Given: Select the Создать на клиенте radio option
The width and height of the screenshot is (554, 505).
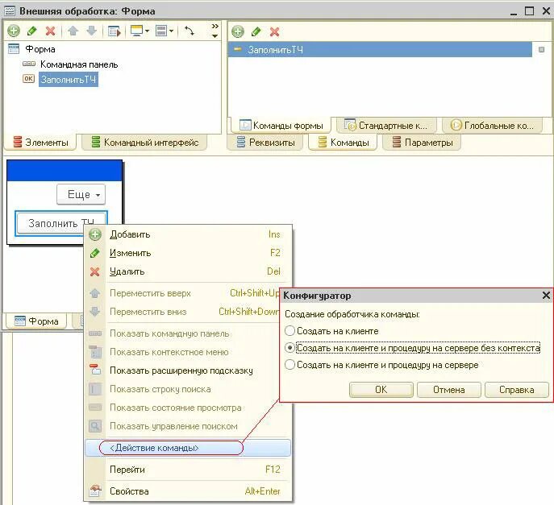Looking at the screenshot, I should pyautogui.click(x=289, y=331).
